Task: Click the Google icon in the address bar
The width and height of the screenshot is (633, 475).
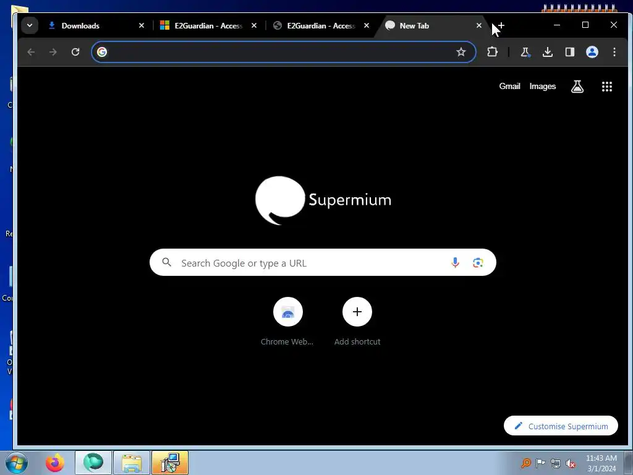Action: click(x=102, y=52)
